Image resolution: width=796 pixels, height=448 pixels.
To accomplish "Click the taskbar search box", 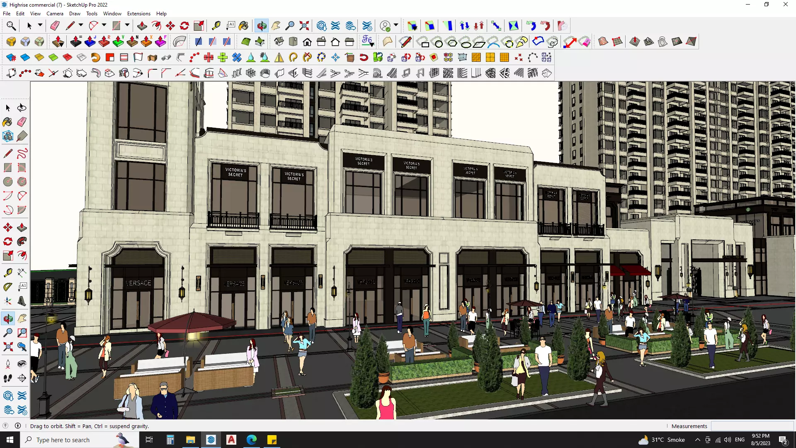I will tap(80, 440).
